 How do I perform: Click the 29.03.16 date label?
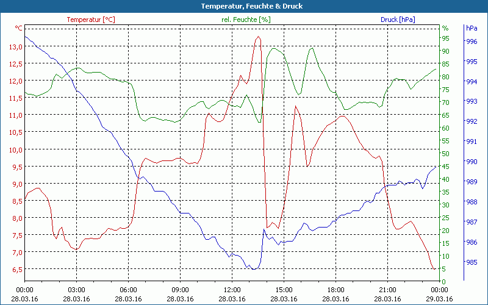[x=440, y=299]
